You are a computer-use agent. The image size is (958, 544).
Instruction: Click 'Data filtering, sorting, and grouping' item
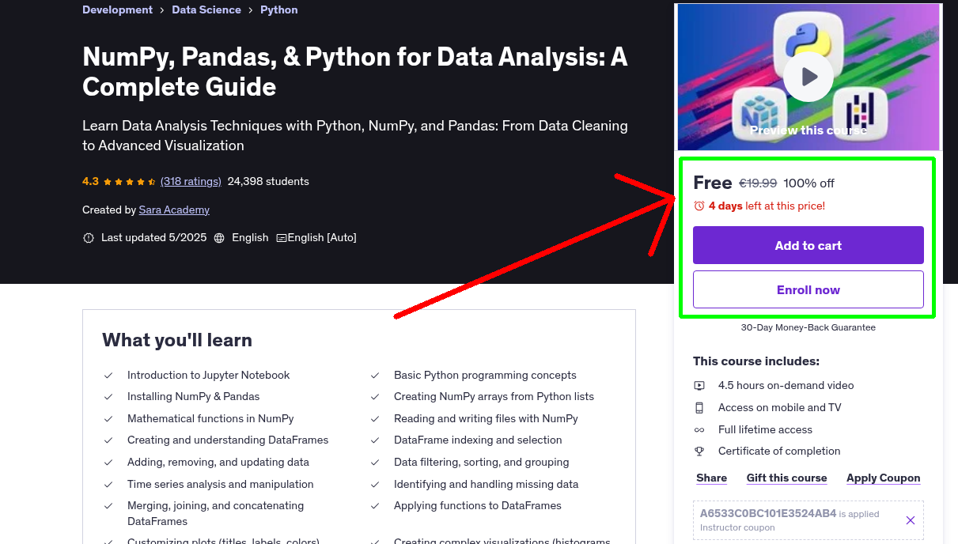(x=482, y=462)
